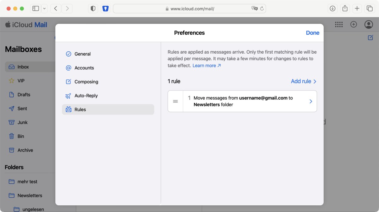Reload the page with refresh icon
Screen dimensions: 379x212
click(x=262, y=9)
